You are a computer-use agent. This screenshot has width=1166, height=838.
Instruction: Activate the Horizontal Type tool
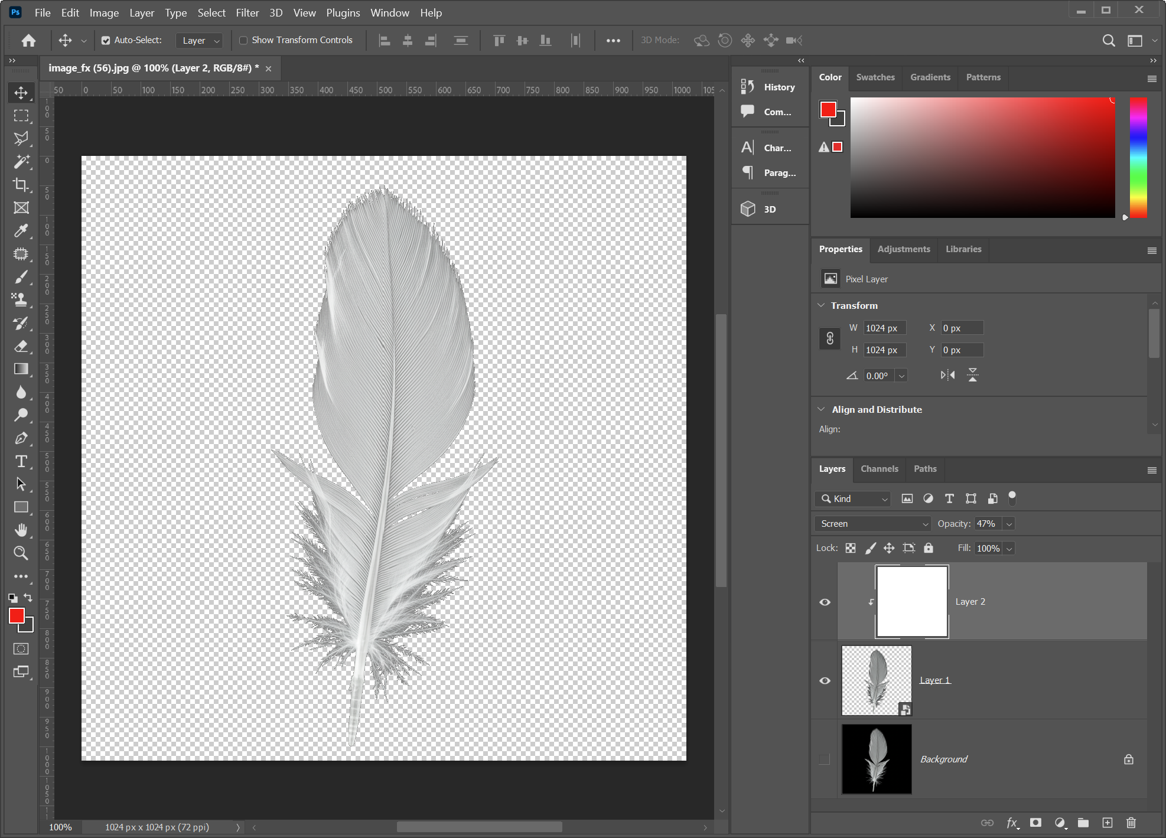[21, 461]
